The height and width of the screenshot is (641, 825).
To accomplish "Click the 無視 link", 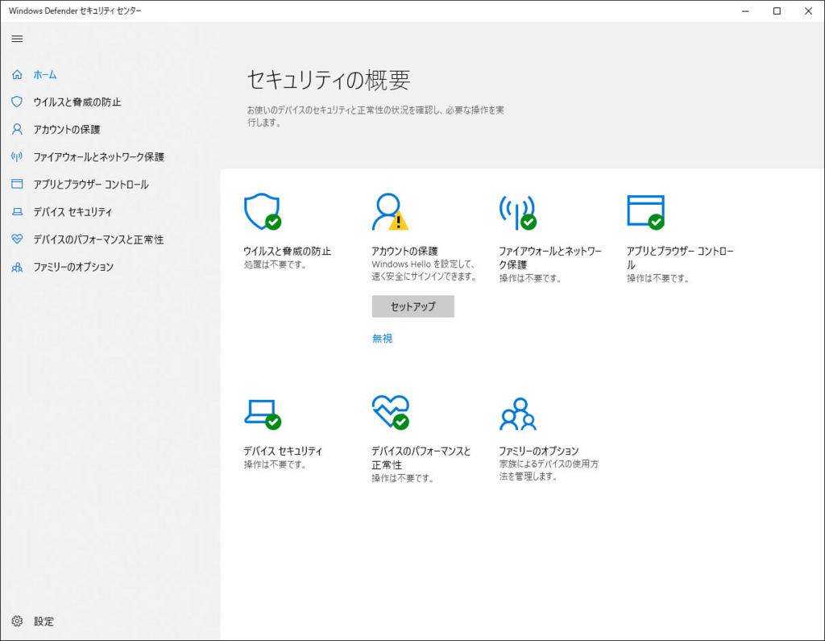I will click(382, 338).
